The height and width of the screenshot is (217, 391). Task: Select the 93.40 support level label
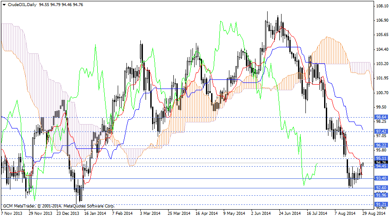point(381,178)
